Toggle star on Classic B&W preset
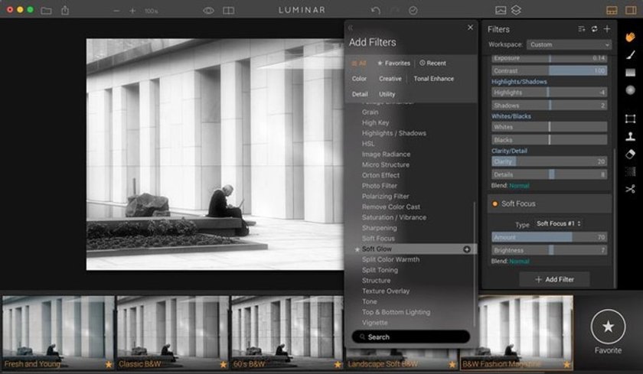 click(x=223, y=364)
